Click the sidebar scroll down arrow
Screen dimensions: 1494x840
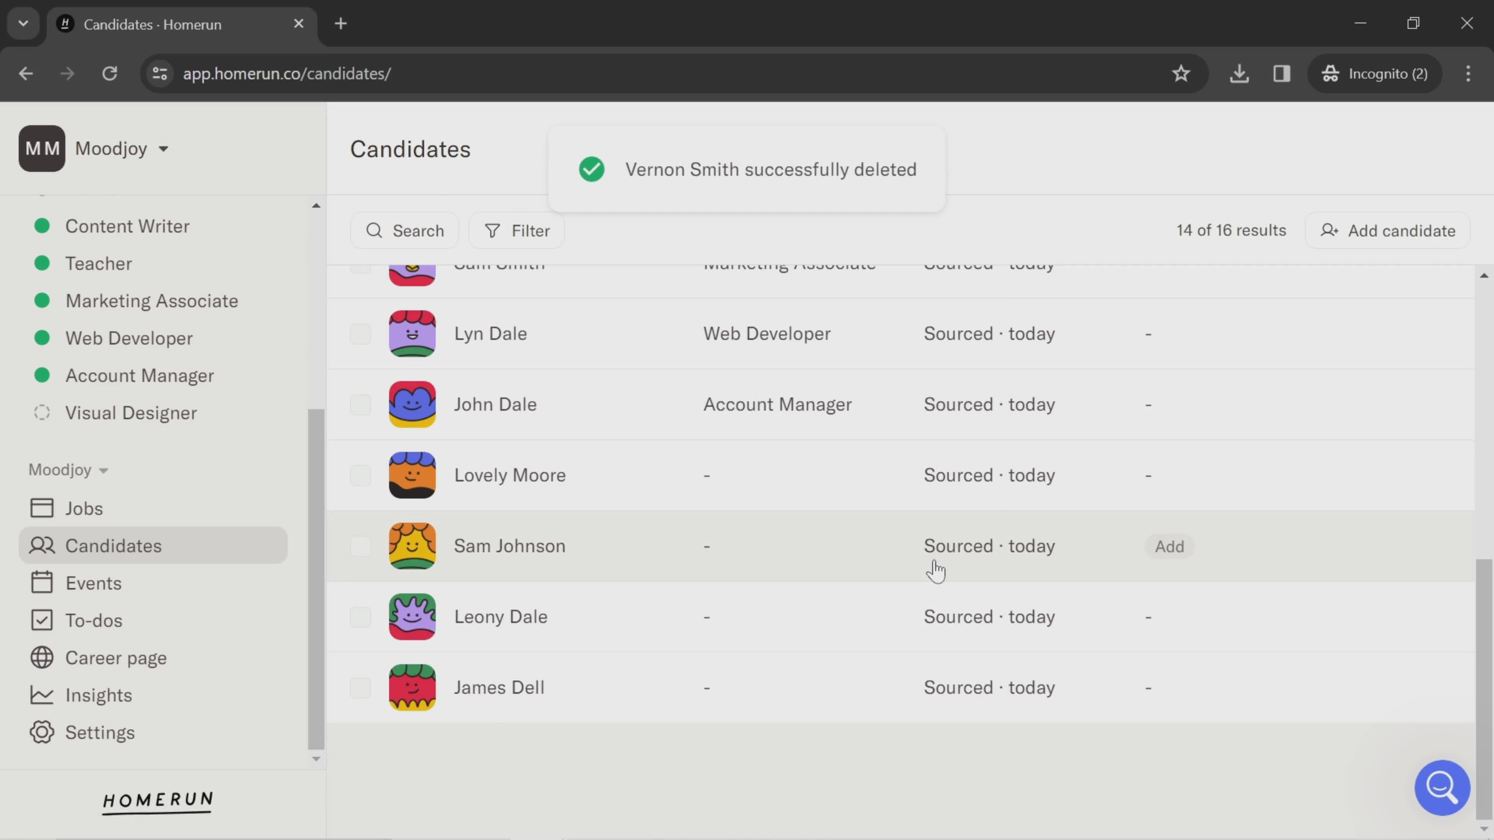click(316, 759)
